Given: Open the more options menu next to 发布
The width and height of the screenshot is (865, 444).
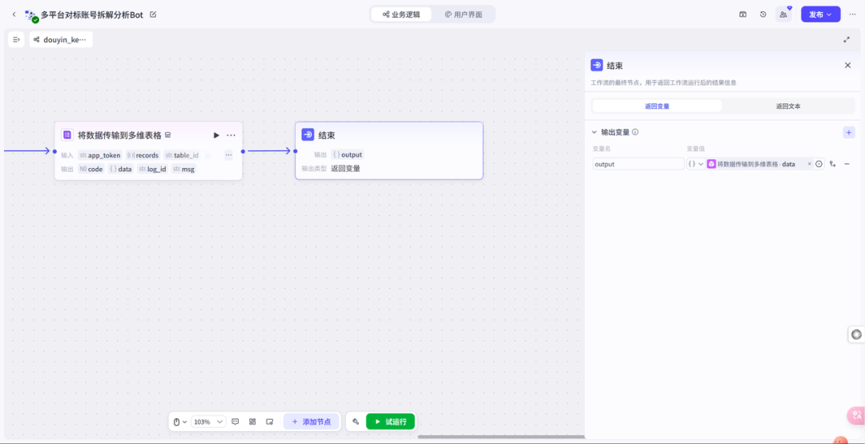Looking at the screenshot, I should (852, 14).
